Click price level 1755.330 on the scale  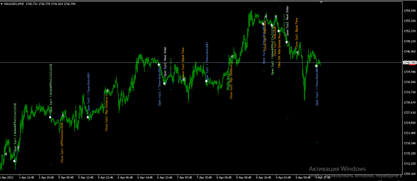tap(410, 21)
